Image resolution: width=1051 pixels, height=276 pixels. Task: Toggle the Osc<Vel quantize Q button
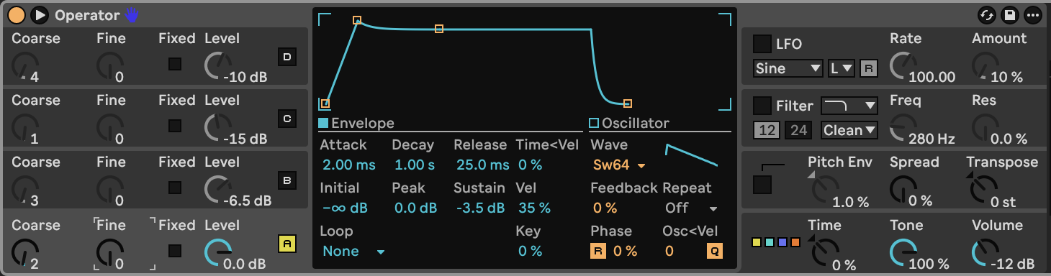tap(715, 251)
